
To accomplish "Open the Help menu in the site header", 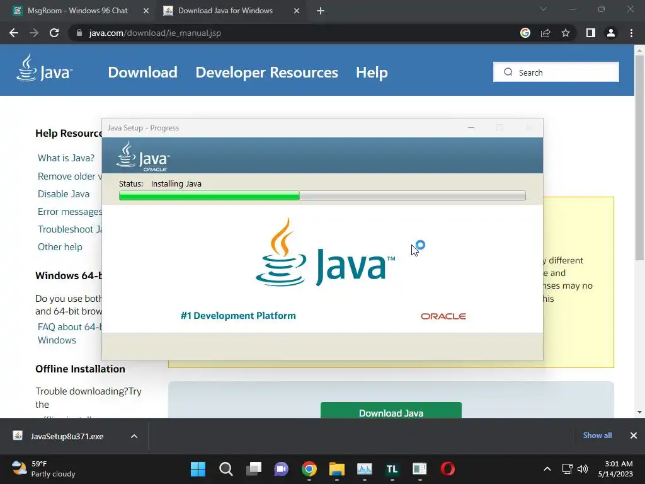I will [x=372, y=72].
